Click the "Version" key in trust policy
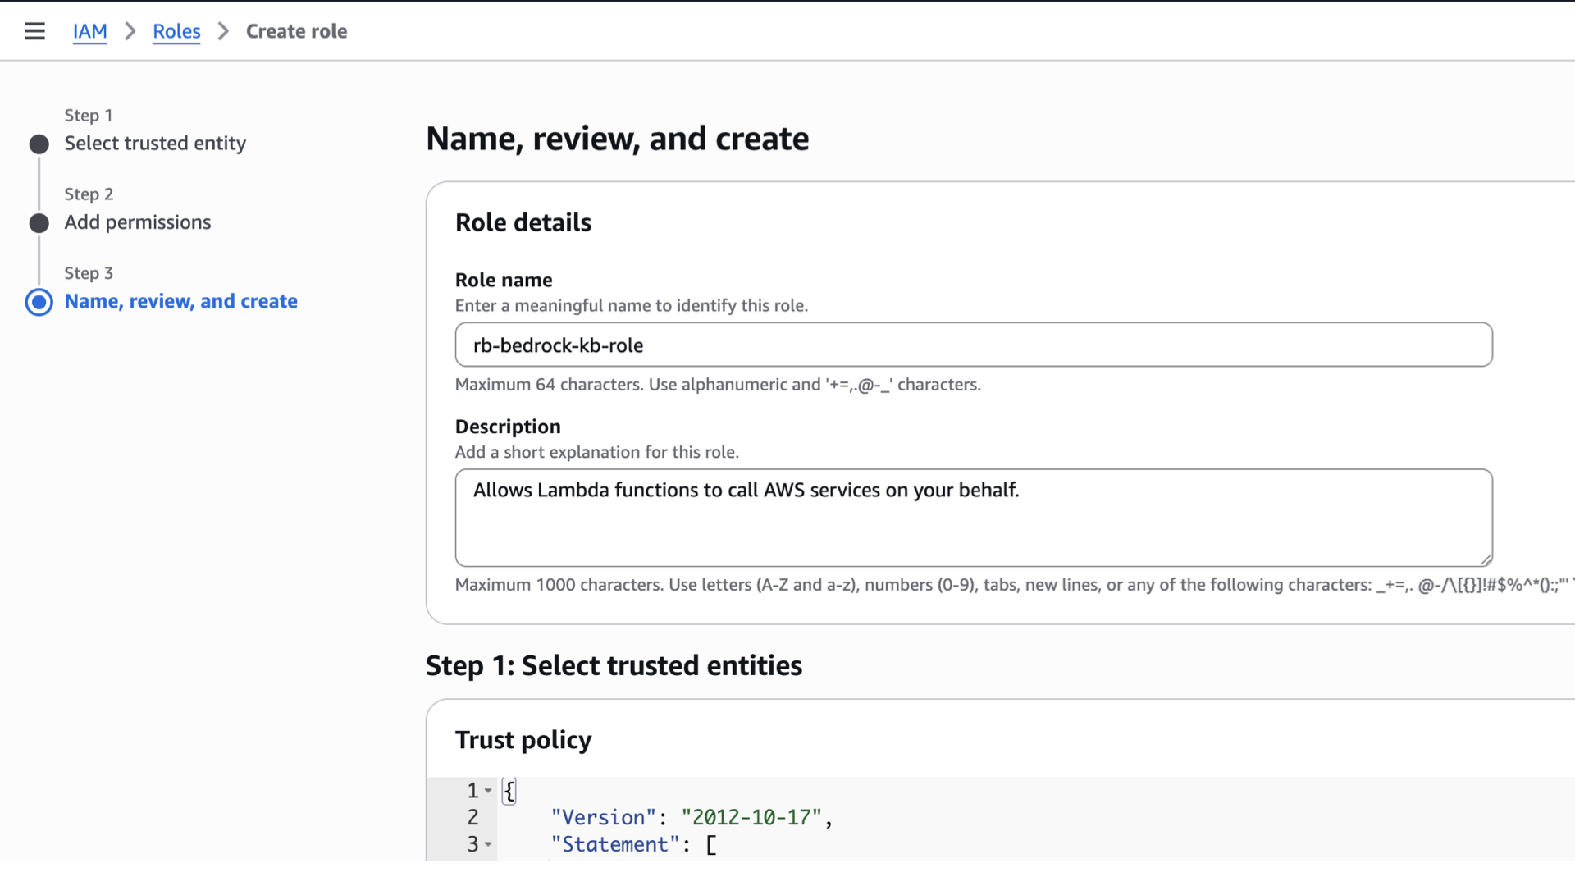This screenshot has width=1575, height=886. 603,817
